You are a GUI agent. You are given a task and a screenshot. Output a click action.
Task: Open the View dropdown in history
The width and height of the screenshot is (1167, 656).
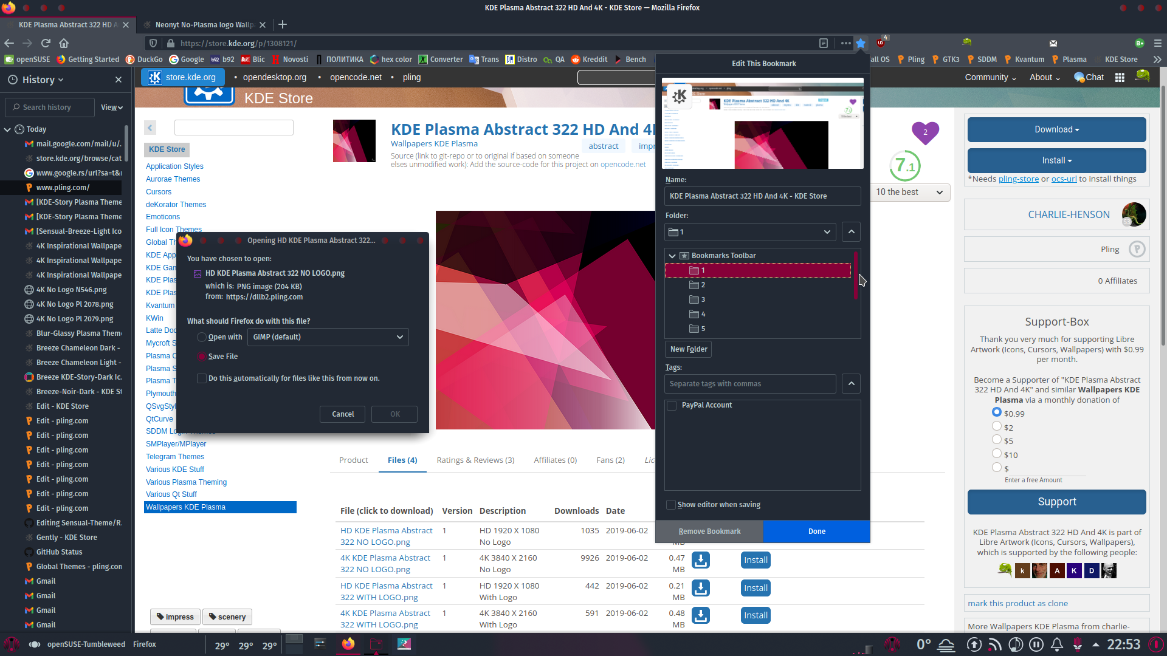(x=112, y=108)
